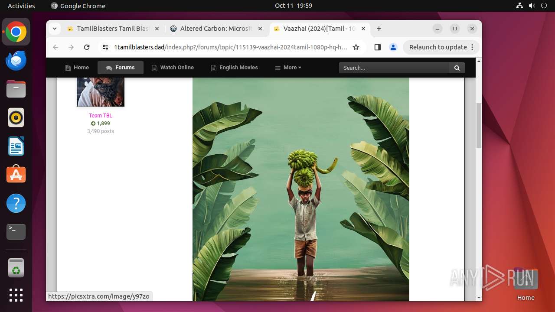Viewport: 555px width, 312px height.
Task: Open the English Movies menu item
Action: [x=234, y=68]
